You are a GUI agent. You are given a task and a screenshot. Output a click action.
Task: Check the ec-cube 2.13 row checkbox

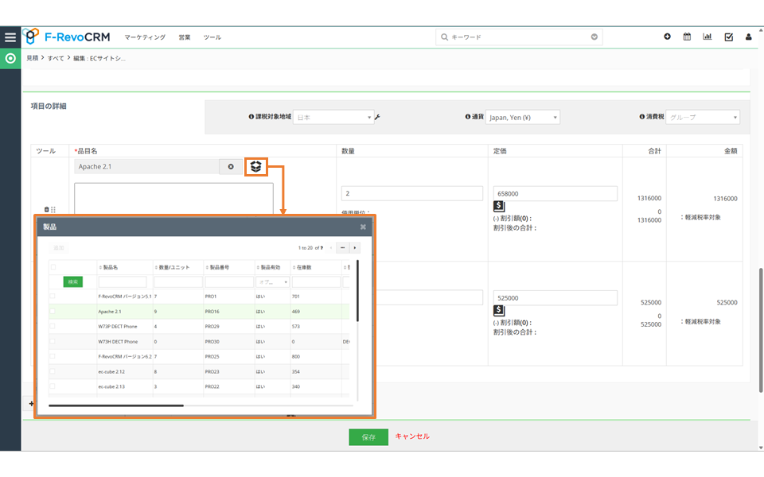click(x=53, y=386)
